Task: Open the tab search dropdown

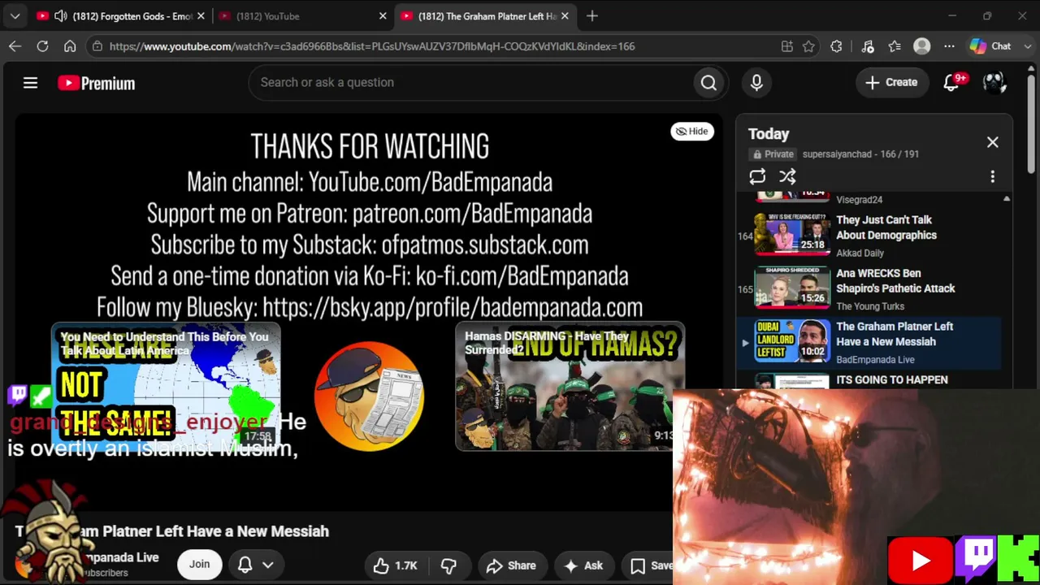Action: (15, 16)
